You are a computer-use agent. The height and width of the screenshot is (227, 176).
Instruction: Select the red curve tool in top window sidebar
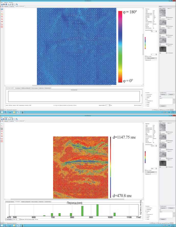tap(2, 24)
